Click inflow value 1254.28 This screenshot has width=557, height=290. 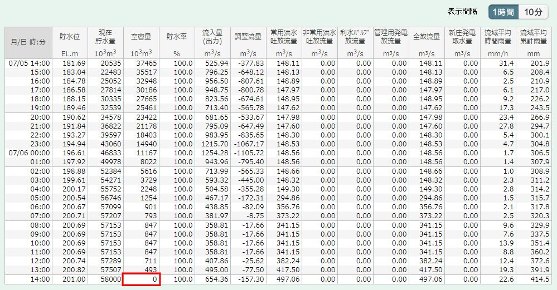click(215, 153)
